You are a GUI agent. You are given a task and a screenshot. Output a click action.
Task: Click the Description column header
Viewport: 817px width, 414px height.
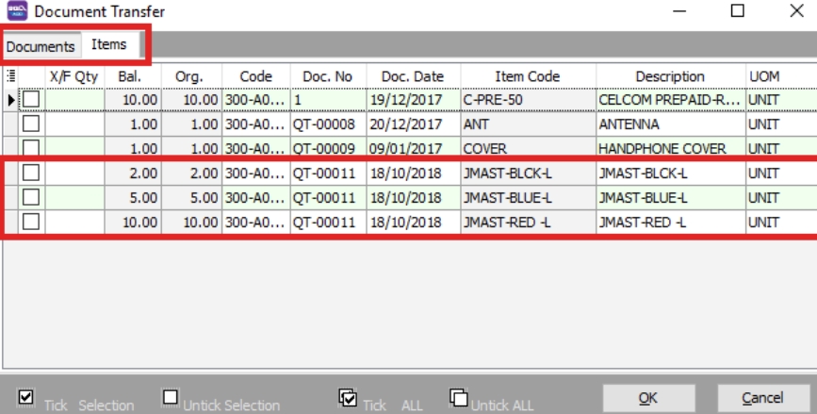(x=670, y=76)
